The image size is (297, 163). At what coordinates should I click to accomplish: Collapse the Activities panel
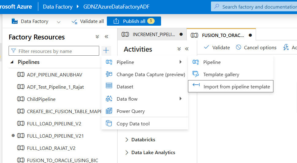pos(187,49)
